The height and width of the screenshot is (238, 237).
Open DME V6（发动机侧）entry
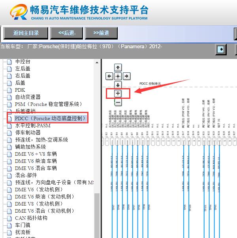pyautogui.click(x=39, y=190)
